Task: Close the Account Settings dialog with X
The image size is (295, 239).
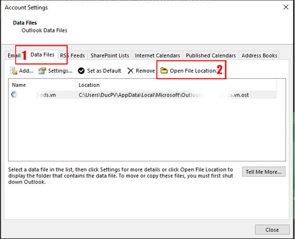Action: click(286, 7)
